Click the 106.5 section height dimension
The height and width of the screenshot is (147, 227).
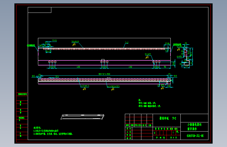click(x=191, y=54)
